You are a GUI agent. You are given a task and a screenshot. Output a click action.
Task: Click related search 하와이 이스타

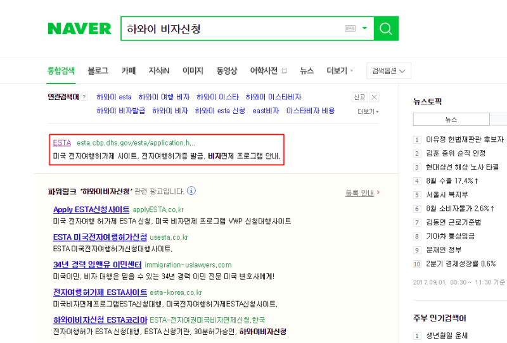[217, 97]
